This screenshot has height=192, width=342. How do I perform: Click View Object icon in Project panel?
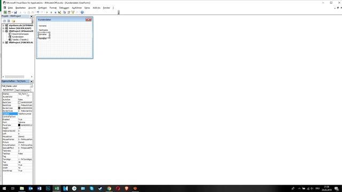point(9,21)
